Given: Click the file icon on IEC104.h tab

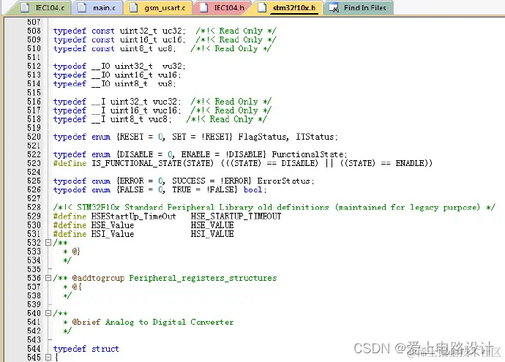Looking at the screenshot, I should [203, 8].
